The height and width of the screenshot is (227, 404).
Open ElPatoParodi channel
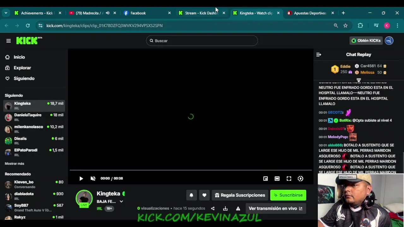tap(34, 152)
